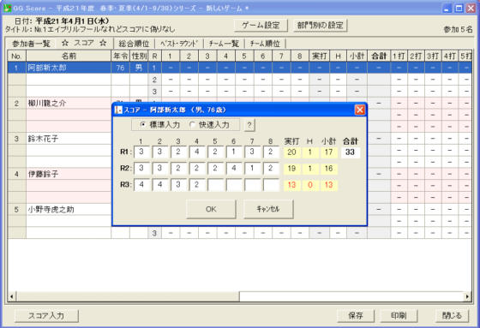480x328 pixels.
Task: Click the horizontal scrollbar thumb
Action: [128, 296]
